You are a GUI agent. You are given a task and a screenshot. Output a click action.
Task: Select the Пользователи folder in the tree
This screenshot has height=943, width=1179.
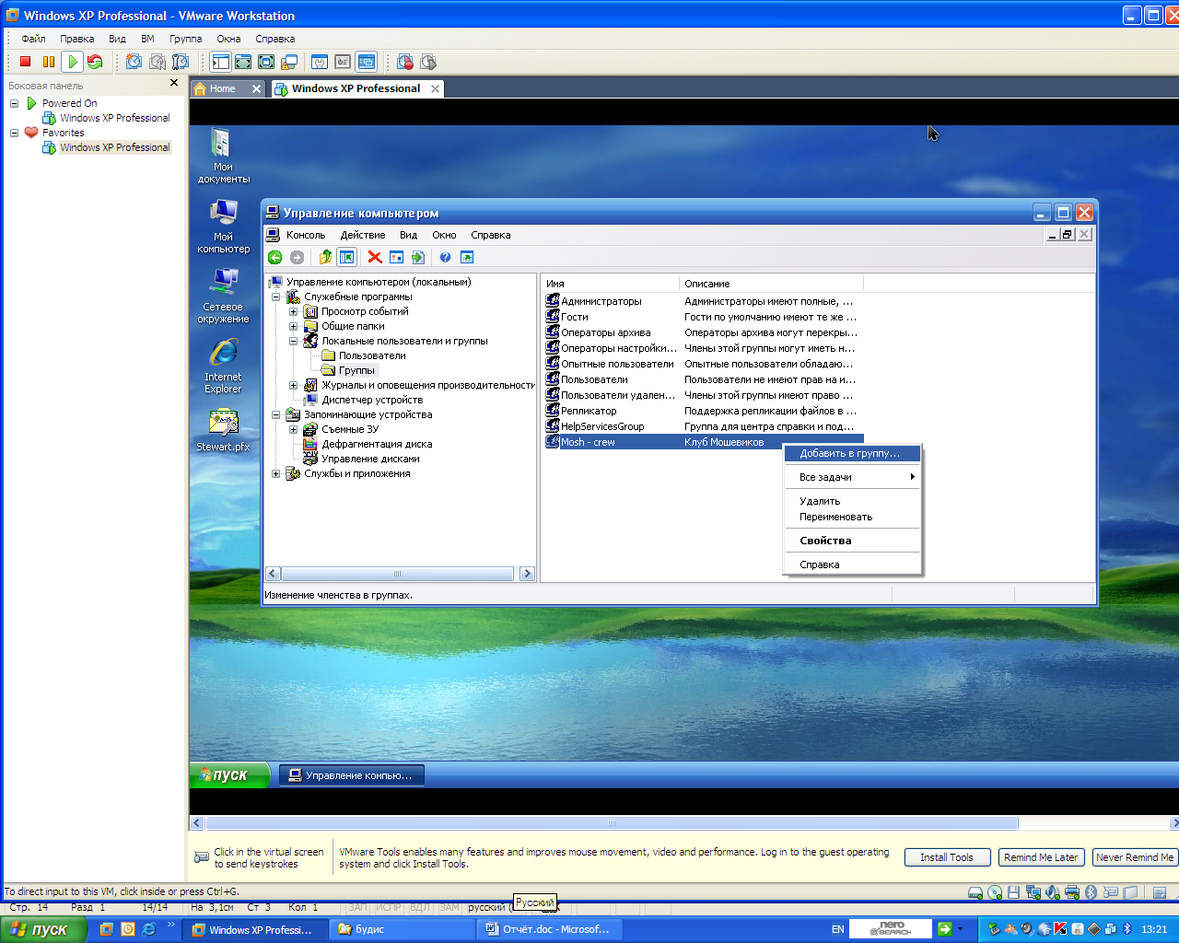[372, 355]
